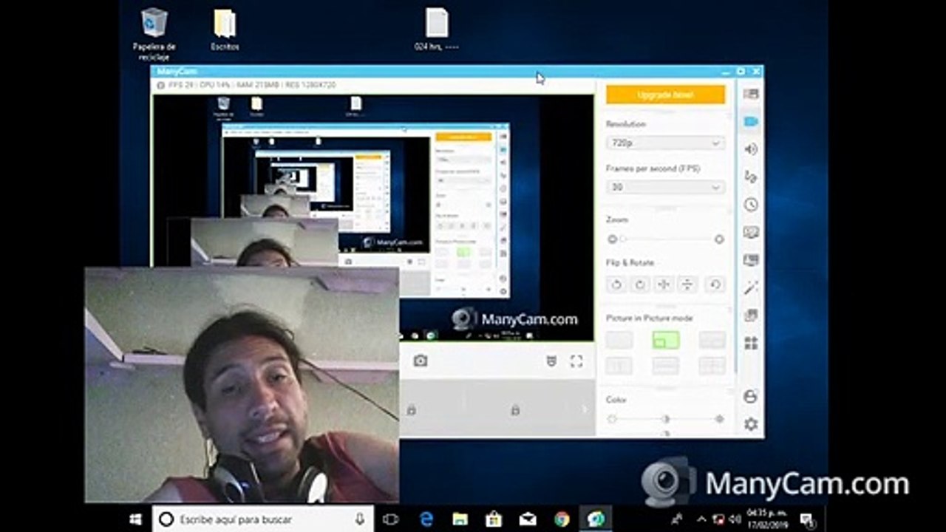Click the zoom-in icon at Zoom slider end
This screenshot has height=532, width=946.
[x=719, y=239]
